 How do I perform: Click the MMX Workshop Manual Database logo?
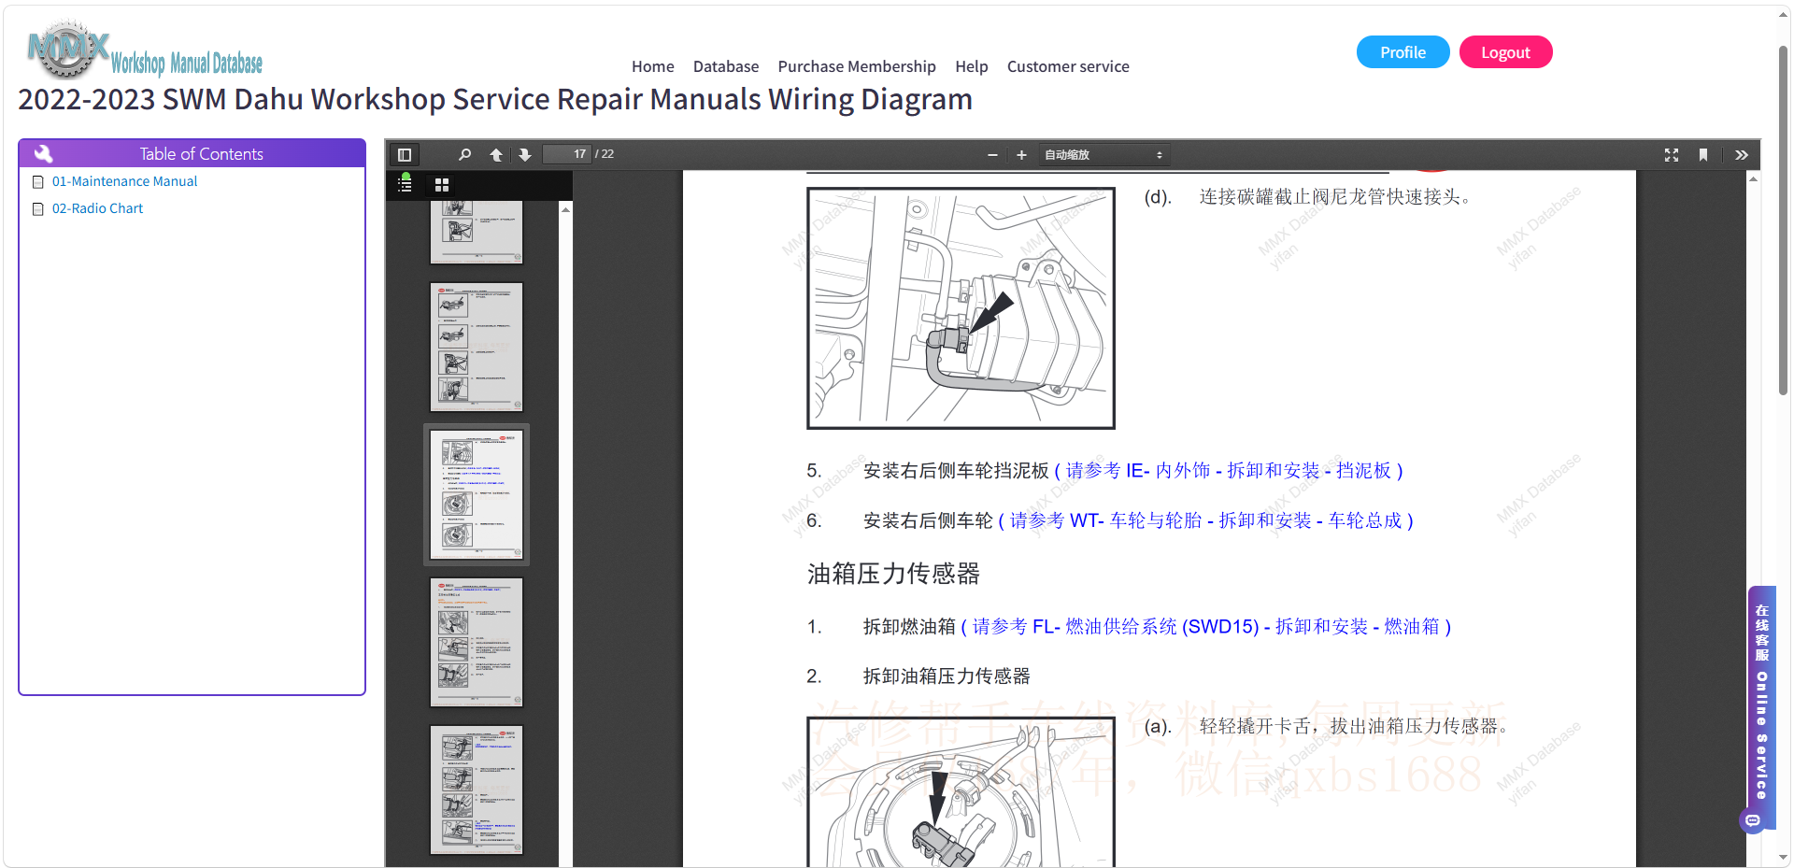[x=145, y=50]
